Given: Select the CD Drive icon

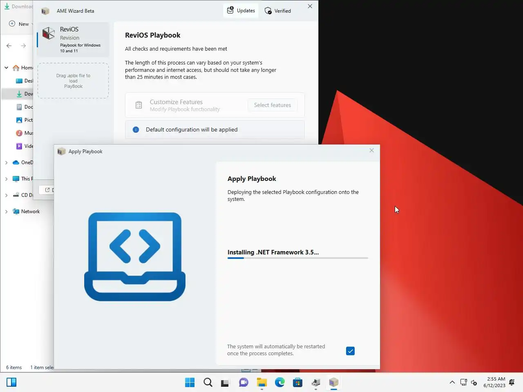Looking at the screenshot, I should (x=16, y=195).
